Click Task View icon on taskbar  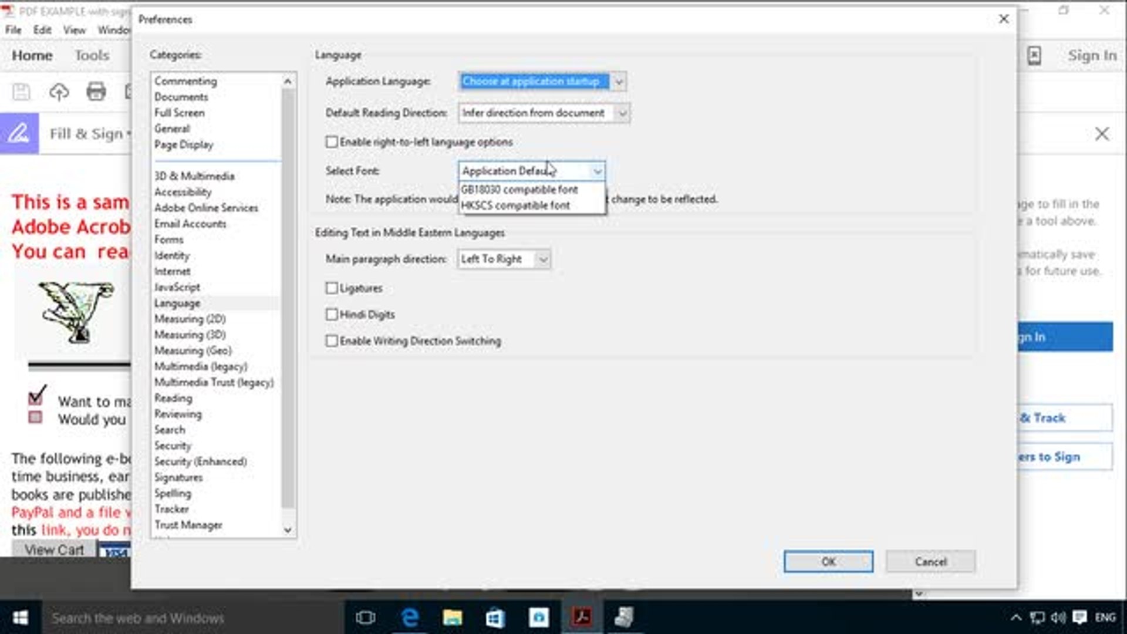coord(365,618)
